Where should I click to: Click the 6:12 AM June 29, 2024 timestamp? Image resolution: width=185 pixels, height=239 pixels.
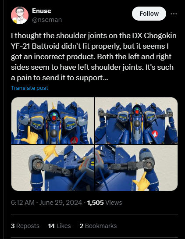[x=46, y=203]
